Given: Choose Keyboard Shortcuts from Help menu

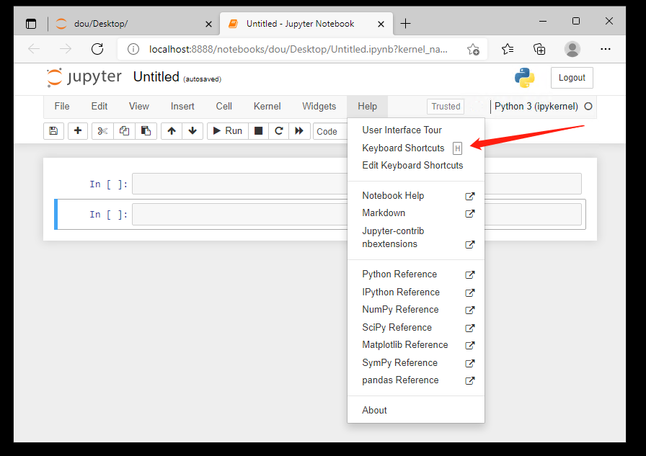Looking at the screenshot, I should (403, 148).
